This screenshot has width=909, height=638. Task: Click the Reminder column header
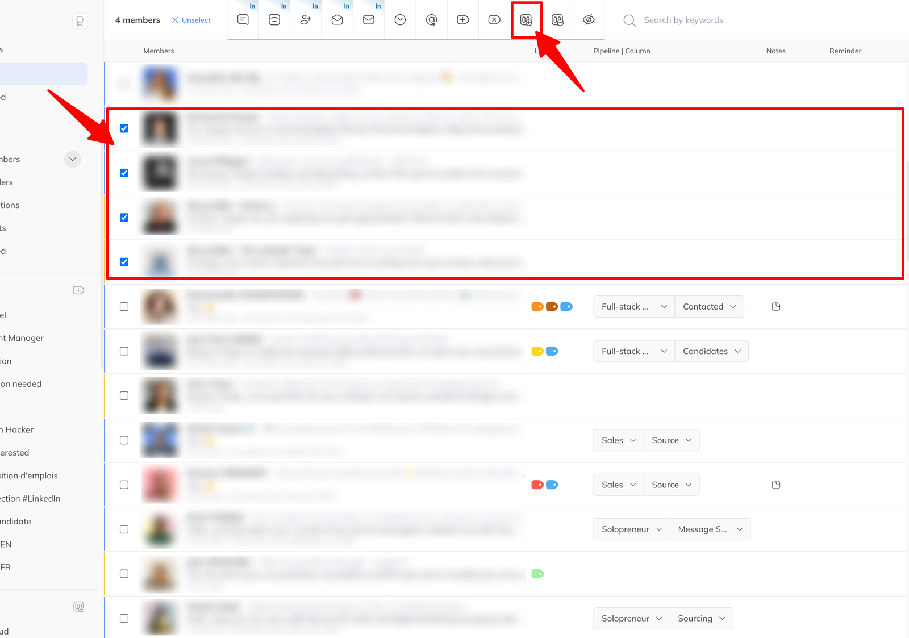[845, 51]
